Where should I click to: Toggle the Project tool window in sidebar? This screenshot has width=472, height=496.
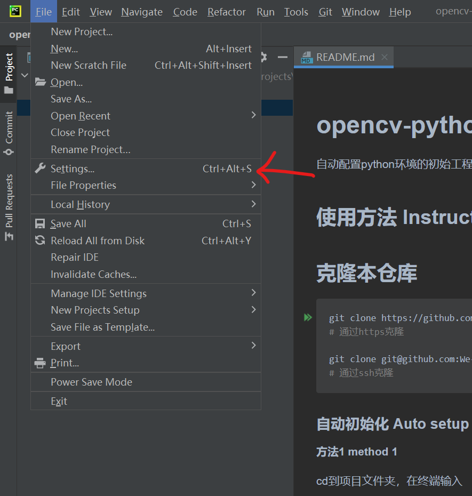[9, 73]
